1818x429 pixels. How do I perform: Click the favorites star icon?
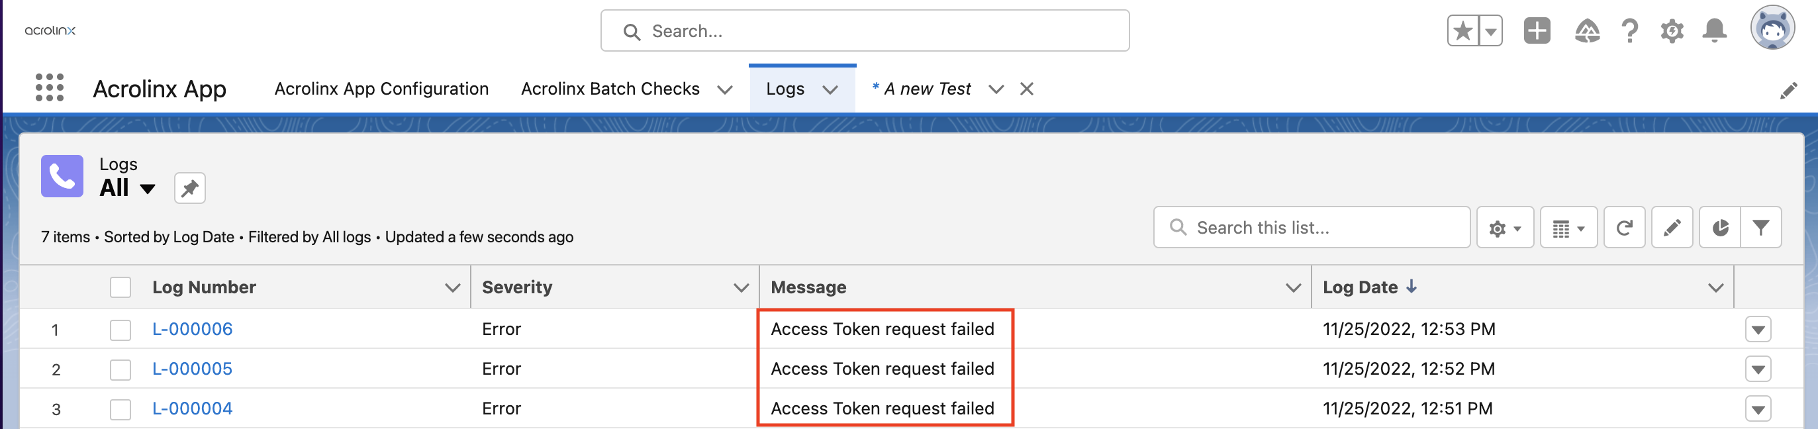[x=1462, y=31]
